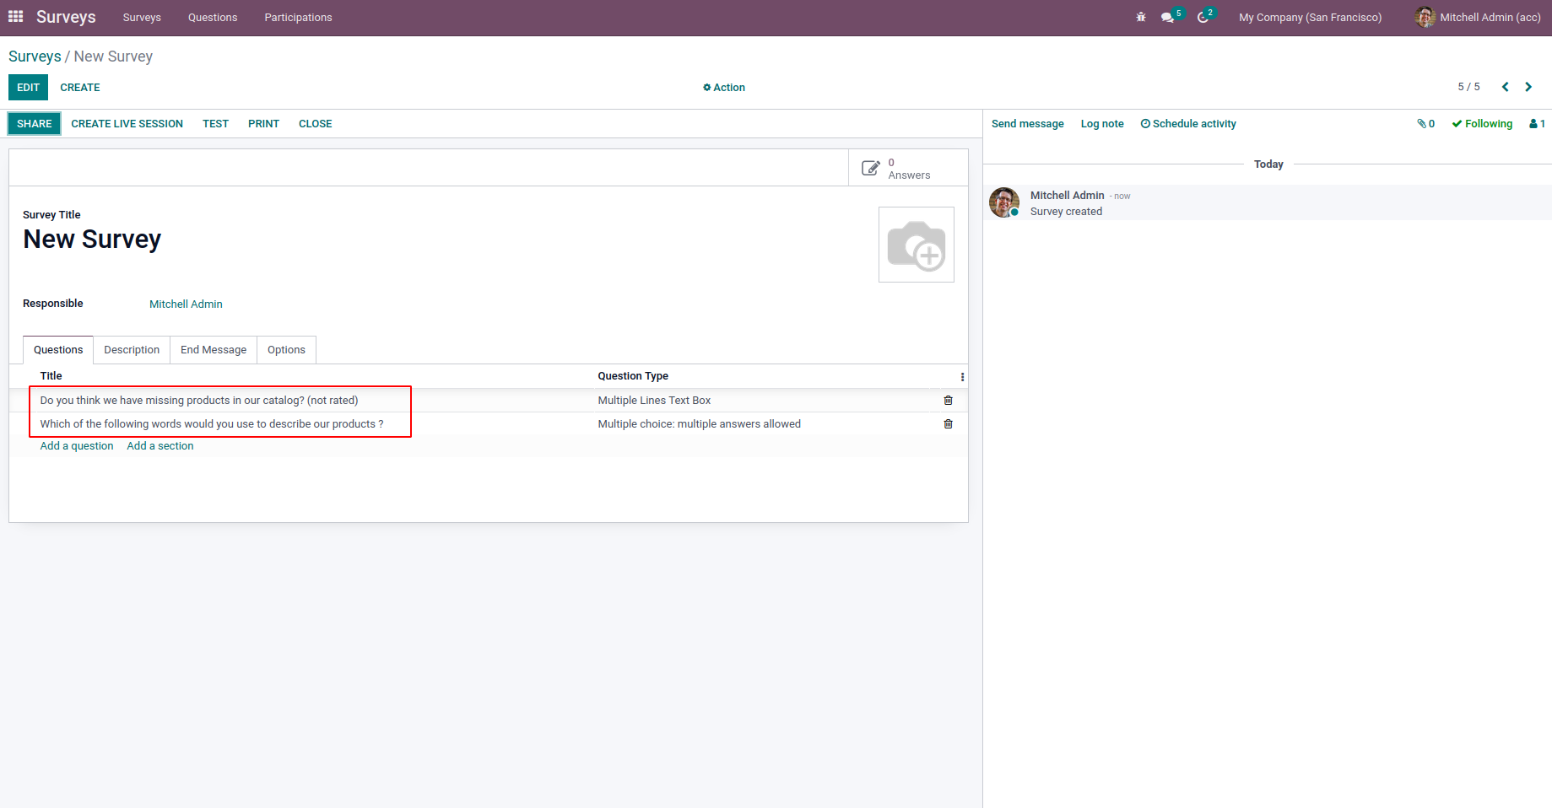Image resolution: width=1552 pixels, height=808 pixels.
Task: Click Mitchell Admin name in chatter message
Action: click(1068, 196)
